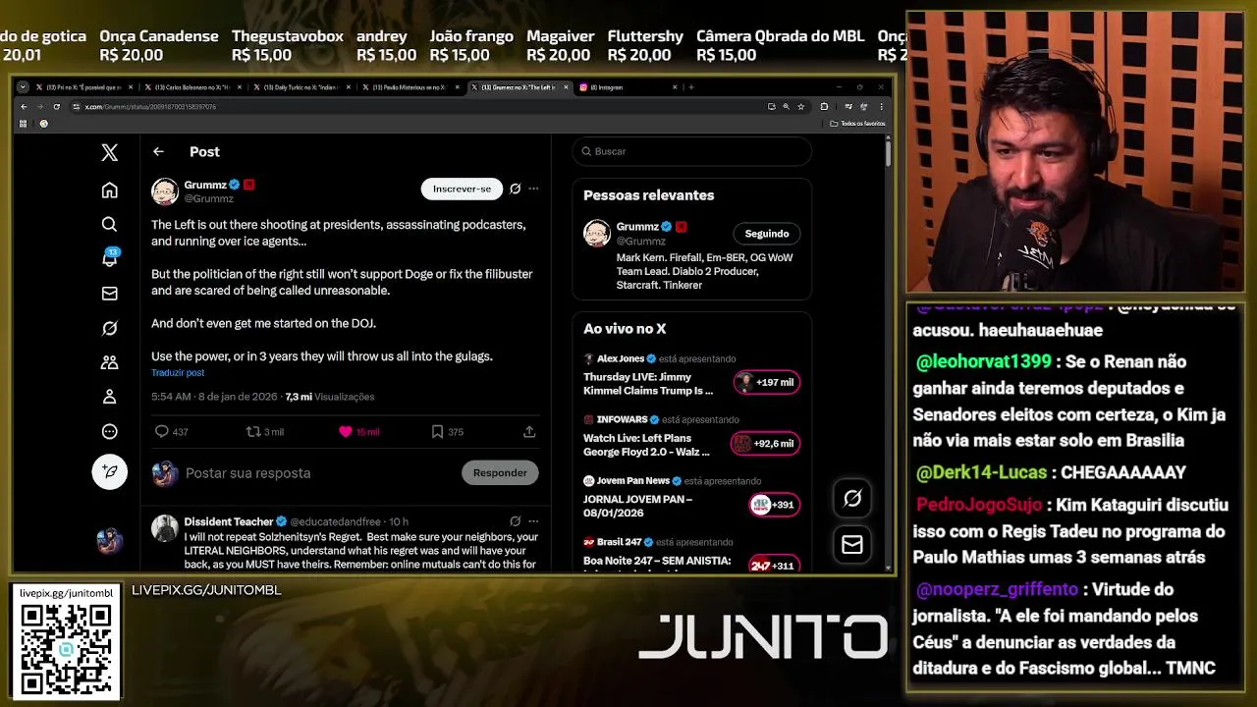Toggle Seguindo button for Grummz
This screenshot has width=1257, height=707.
[x=767, y=234]
